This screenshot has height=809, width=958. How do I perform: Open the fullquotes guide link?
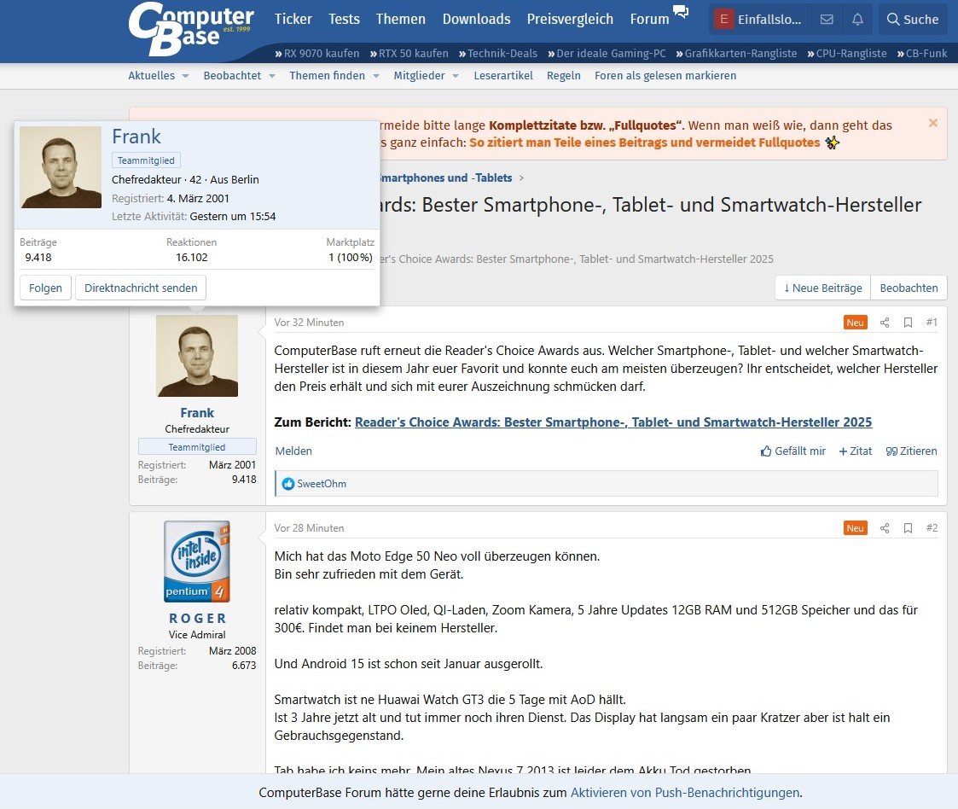click(645, 143)
